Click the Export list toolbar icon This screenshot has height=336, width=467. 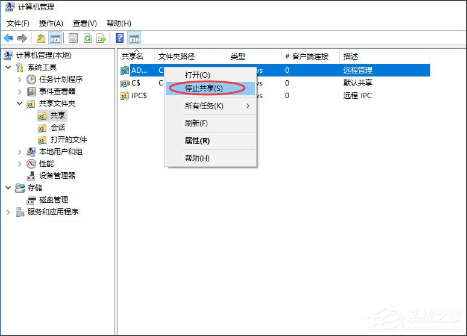coord(101,38)
